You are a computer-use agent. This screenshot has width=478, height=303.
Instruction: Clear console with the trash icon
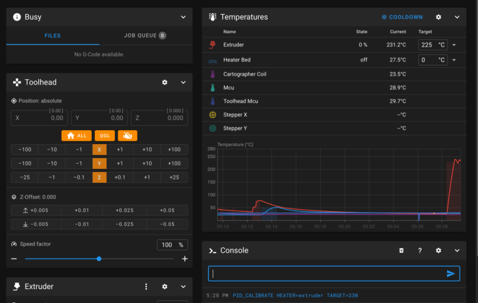tap(401, 251)
